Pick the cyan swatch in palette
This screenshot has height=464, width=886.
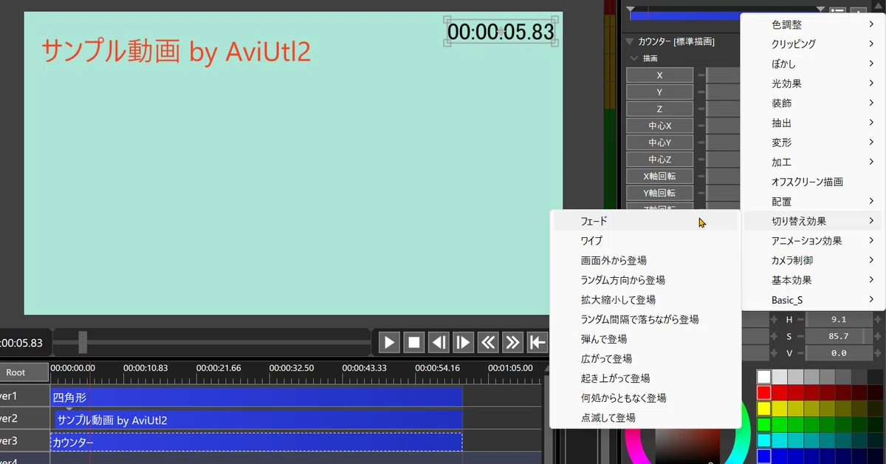click(x=763, y=440)
